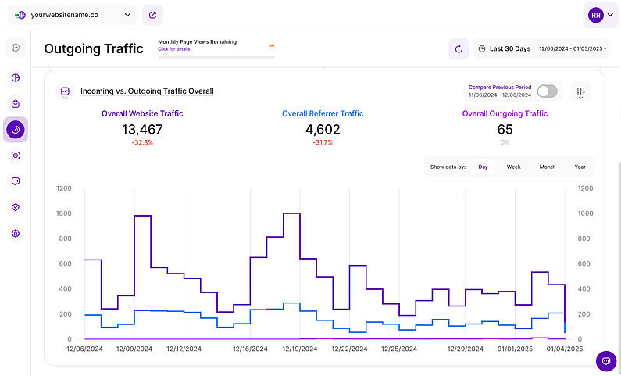Click the 65 outgoing traffic value

505,130
